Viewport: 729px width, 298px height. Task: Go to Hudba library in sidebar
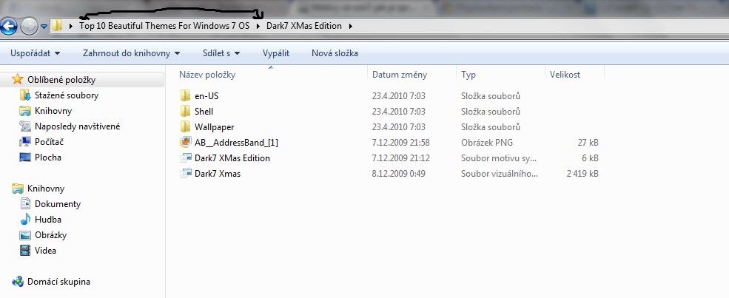(47, 220)
